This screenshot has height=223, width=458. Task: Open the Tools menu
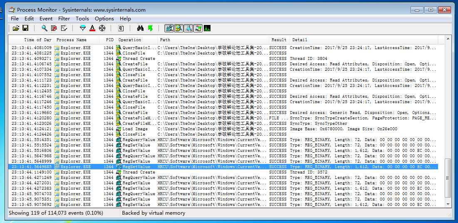click(82, 19)
